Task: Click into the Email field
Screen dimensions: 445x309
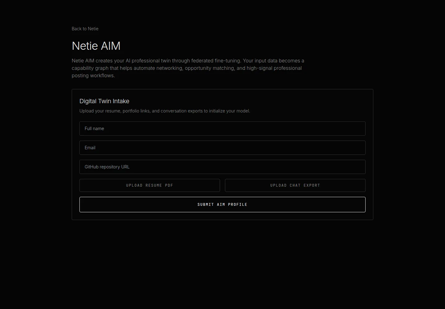Action: (x=222, y=148)
